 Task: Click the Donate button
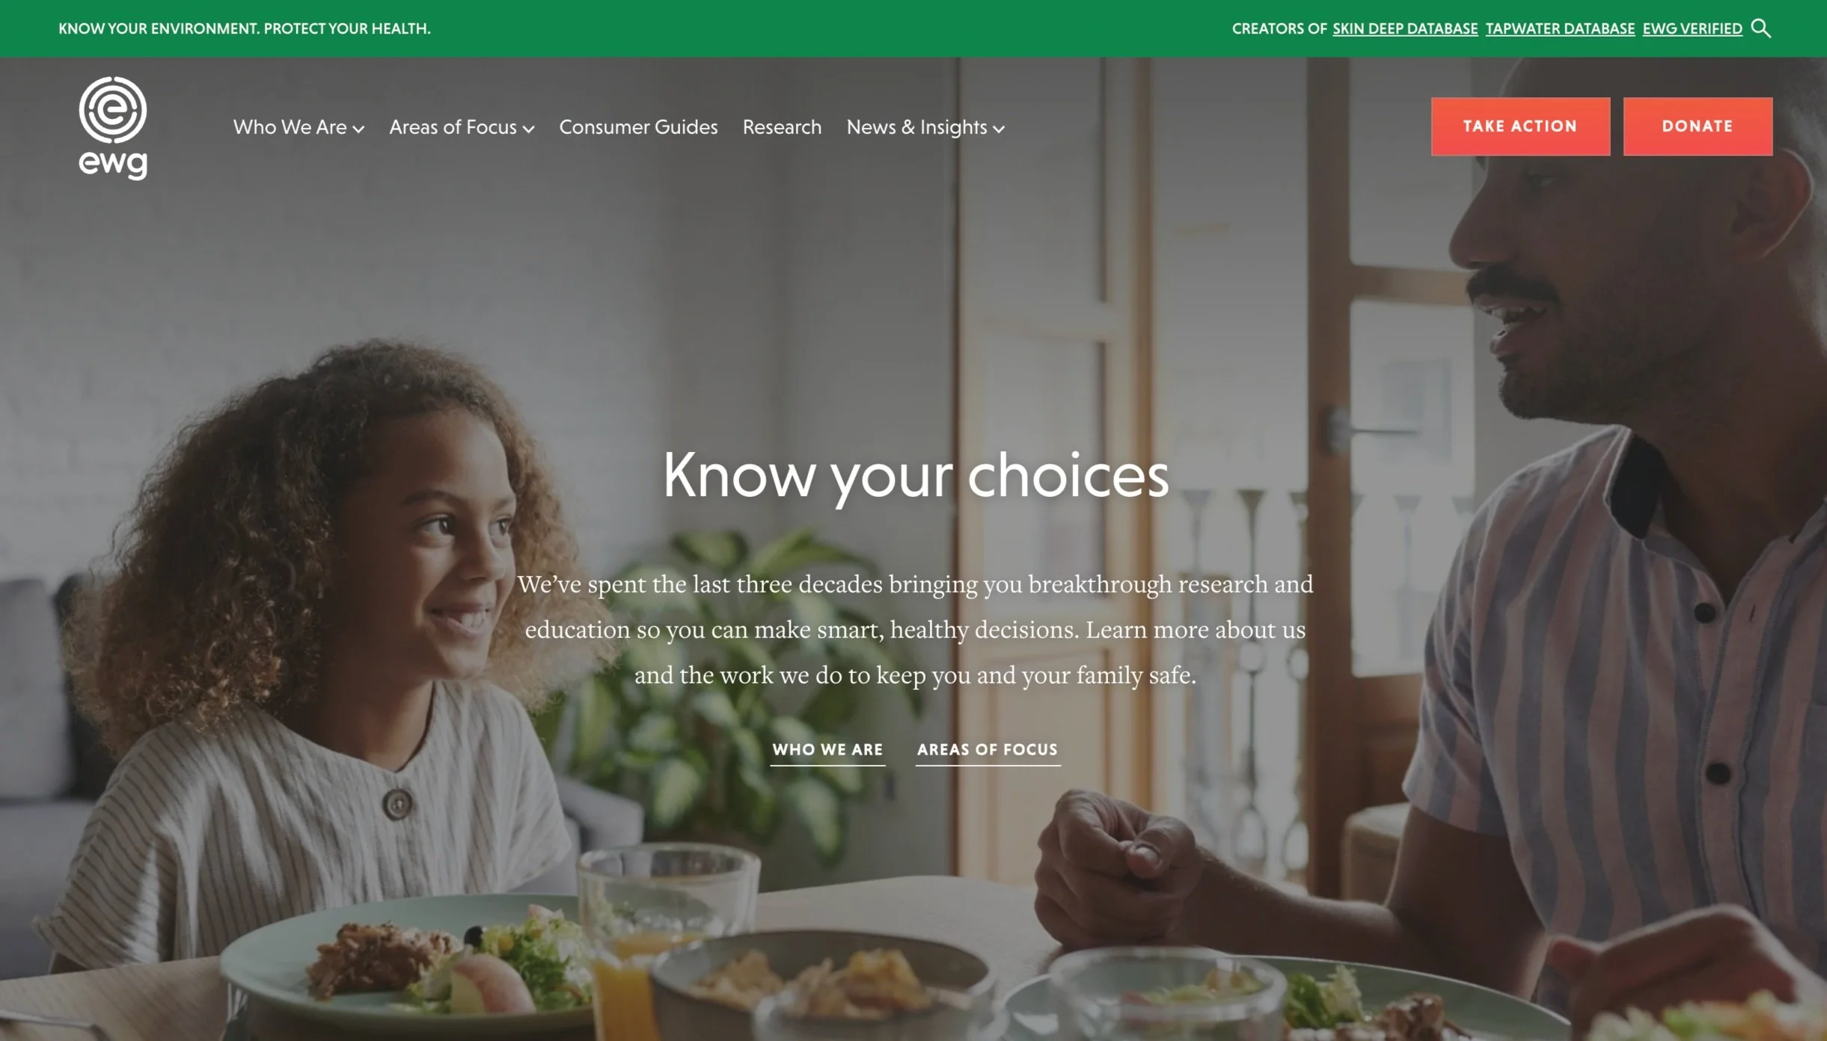tap(1698, 126)
